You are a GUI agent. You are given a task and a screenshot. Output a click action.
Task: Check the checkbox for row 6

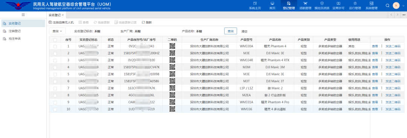click(x=55, y=81)
